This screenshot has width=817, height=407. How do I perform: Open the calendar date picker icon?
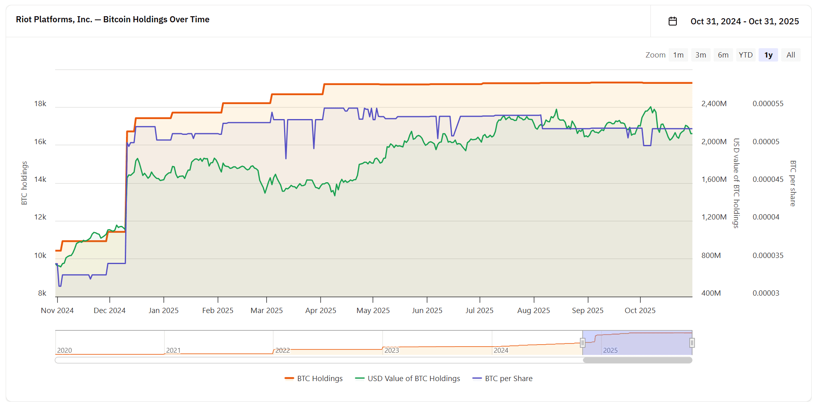674,21
